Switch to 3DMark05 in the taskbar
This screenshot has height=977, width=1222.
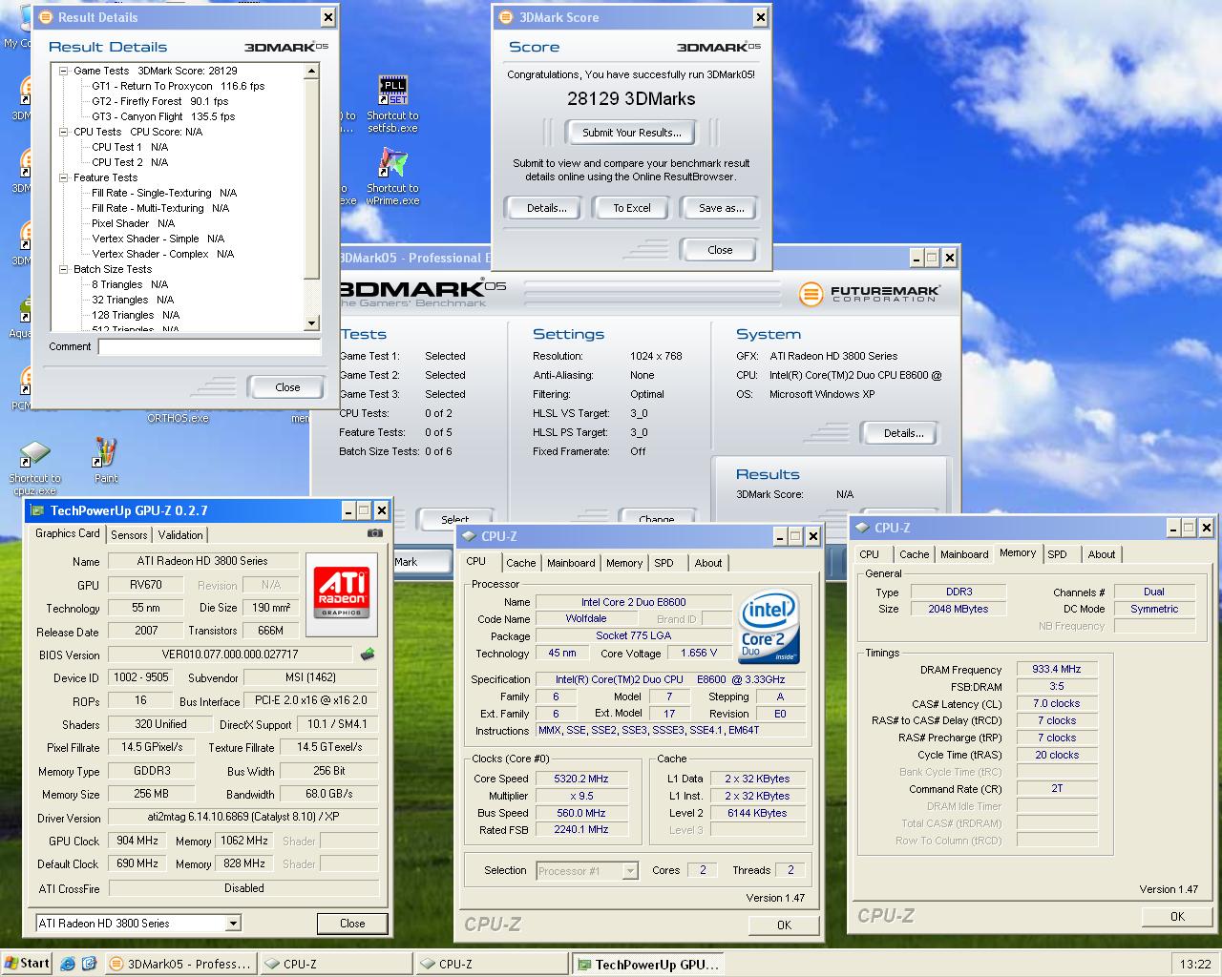point(179,965)
